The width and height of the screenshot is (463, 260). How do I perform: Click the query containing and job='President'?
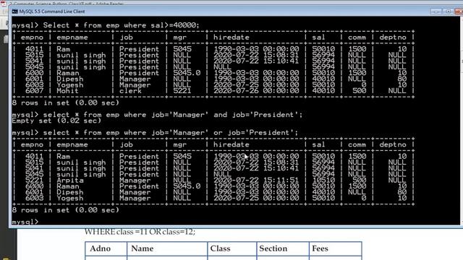tap(173, 115)
